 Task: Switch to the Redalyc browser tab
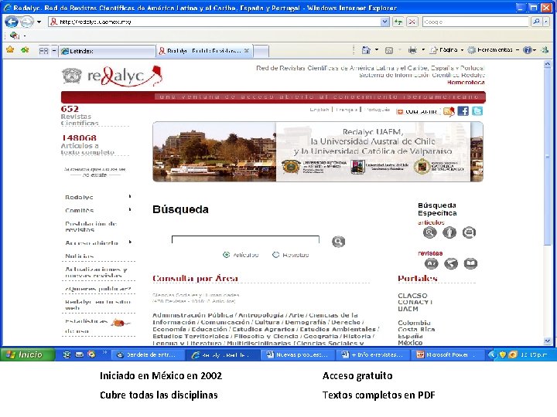[204, 51]
